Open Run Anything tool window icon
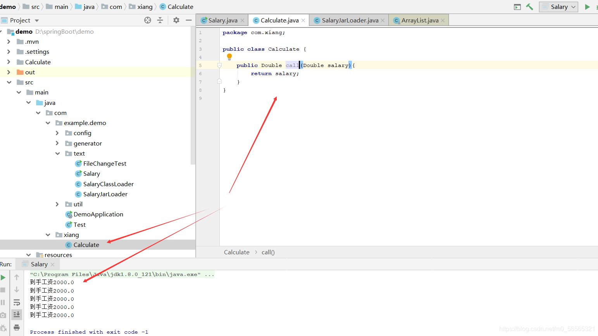The height and width of the screenshot is (336, 598). [517, 7]
